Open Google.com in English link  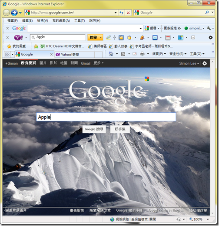tap(166, 210)
